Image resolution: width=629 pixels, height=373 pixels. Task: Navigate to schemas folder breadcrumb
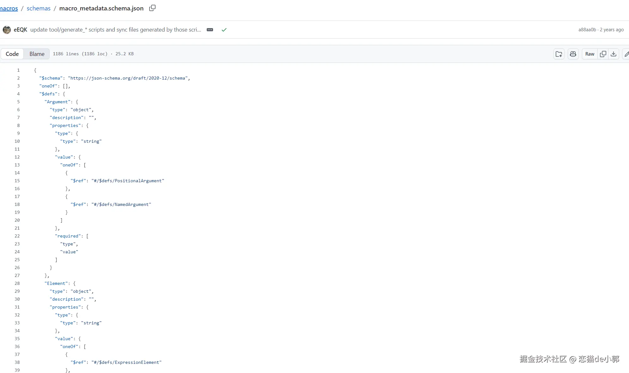point(39,8)
